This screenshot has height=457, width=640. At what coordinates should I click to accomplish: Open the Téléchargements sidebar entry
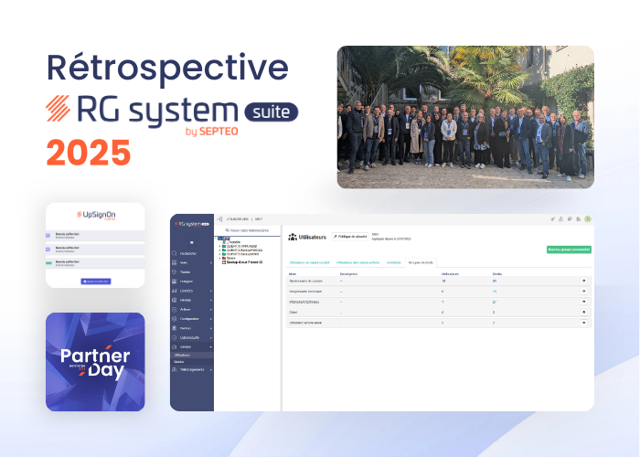(192, 369)
